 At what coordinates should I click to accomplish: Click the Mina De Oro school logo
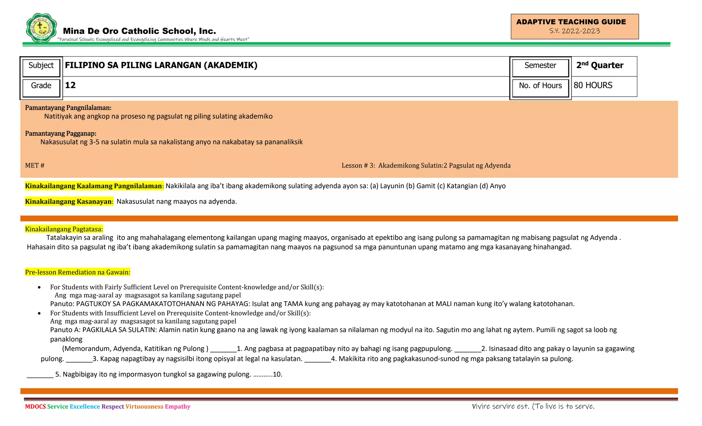(x=41, y=27)
